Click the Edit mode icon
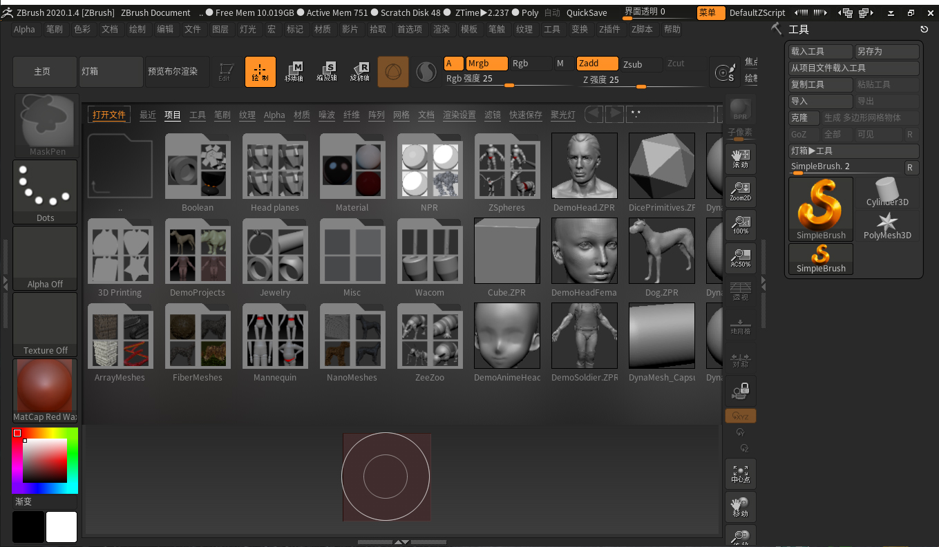The image size is (939, 547). point(225,72)
